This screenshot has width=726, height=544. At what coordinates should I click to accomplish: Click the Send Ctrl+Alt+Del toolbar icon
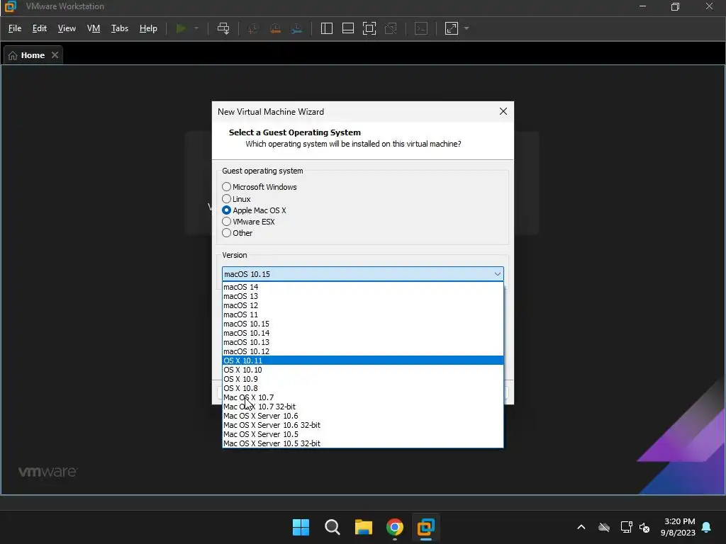click(x=223, y=28)
